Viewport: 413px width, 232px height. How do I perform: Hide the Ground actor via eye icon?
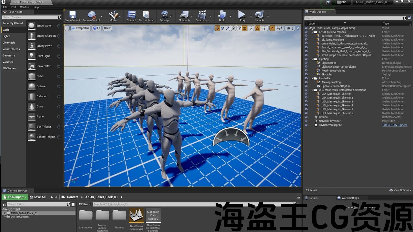tap(306, 117)
